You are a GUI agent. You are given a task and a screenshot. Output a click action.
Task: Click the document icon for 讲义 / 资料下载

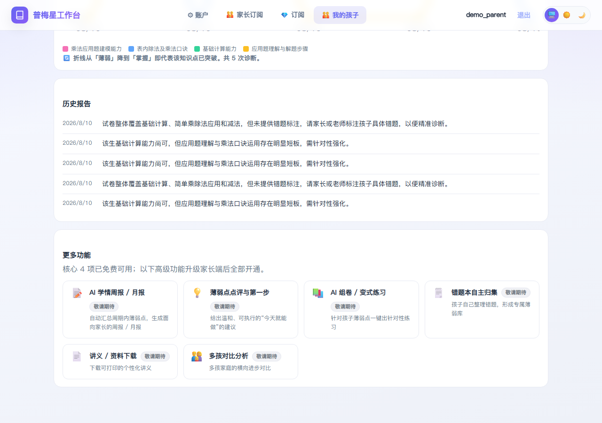(x=77, y=356)
